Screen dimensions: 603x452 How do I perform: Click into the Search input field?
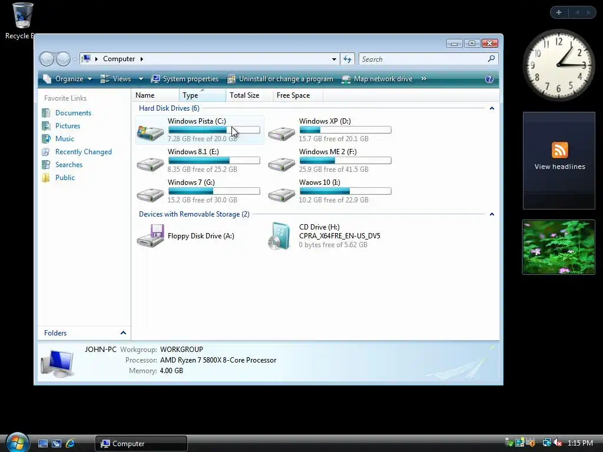point(422,59)
